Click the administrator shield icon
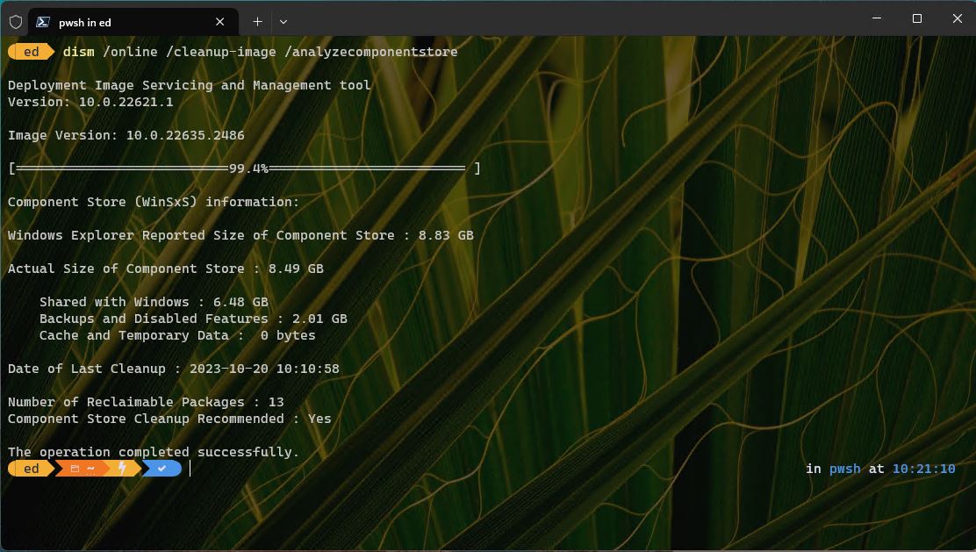Image resolution: width=976 pixels, height=552 pixels. 15,22
